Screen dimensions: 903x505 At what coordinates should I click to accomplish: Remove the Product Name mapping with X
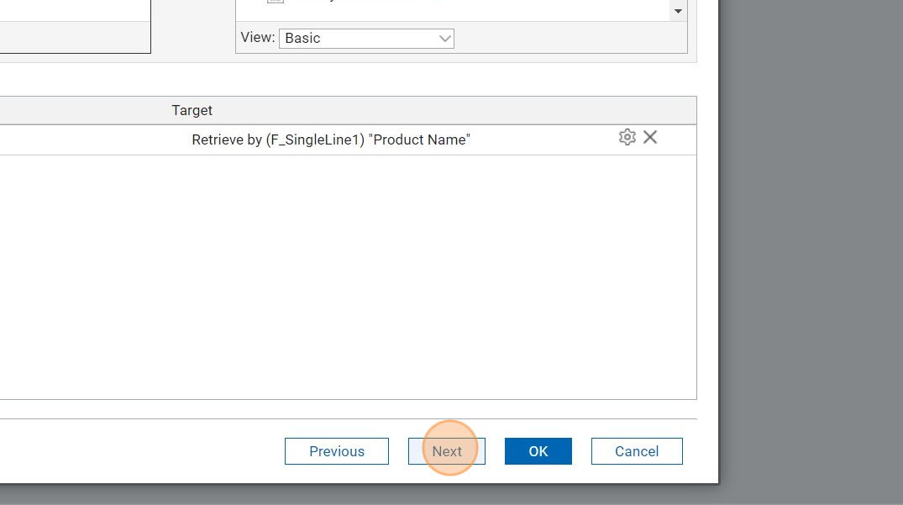[650, 137]
